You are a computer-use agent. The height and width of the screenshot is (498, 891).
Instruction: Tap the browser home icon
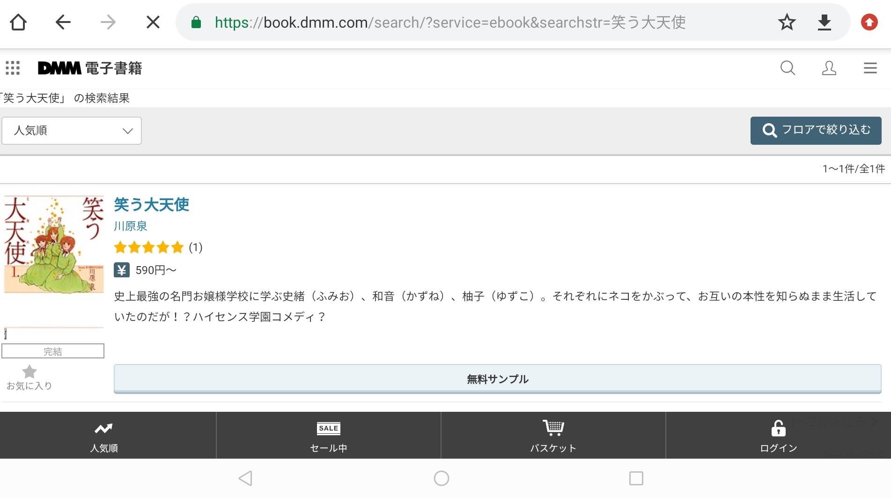[18, 22]
